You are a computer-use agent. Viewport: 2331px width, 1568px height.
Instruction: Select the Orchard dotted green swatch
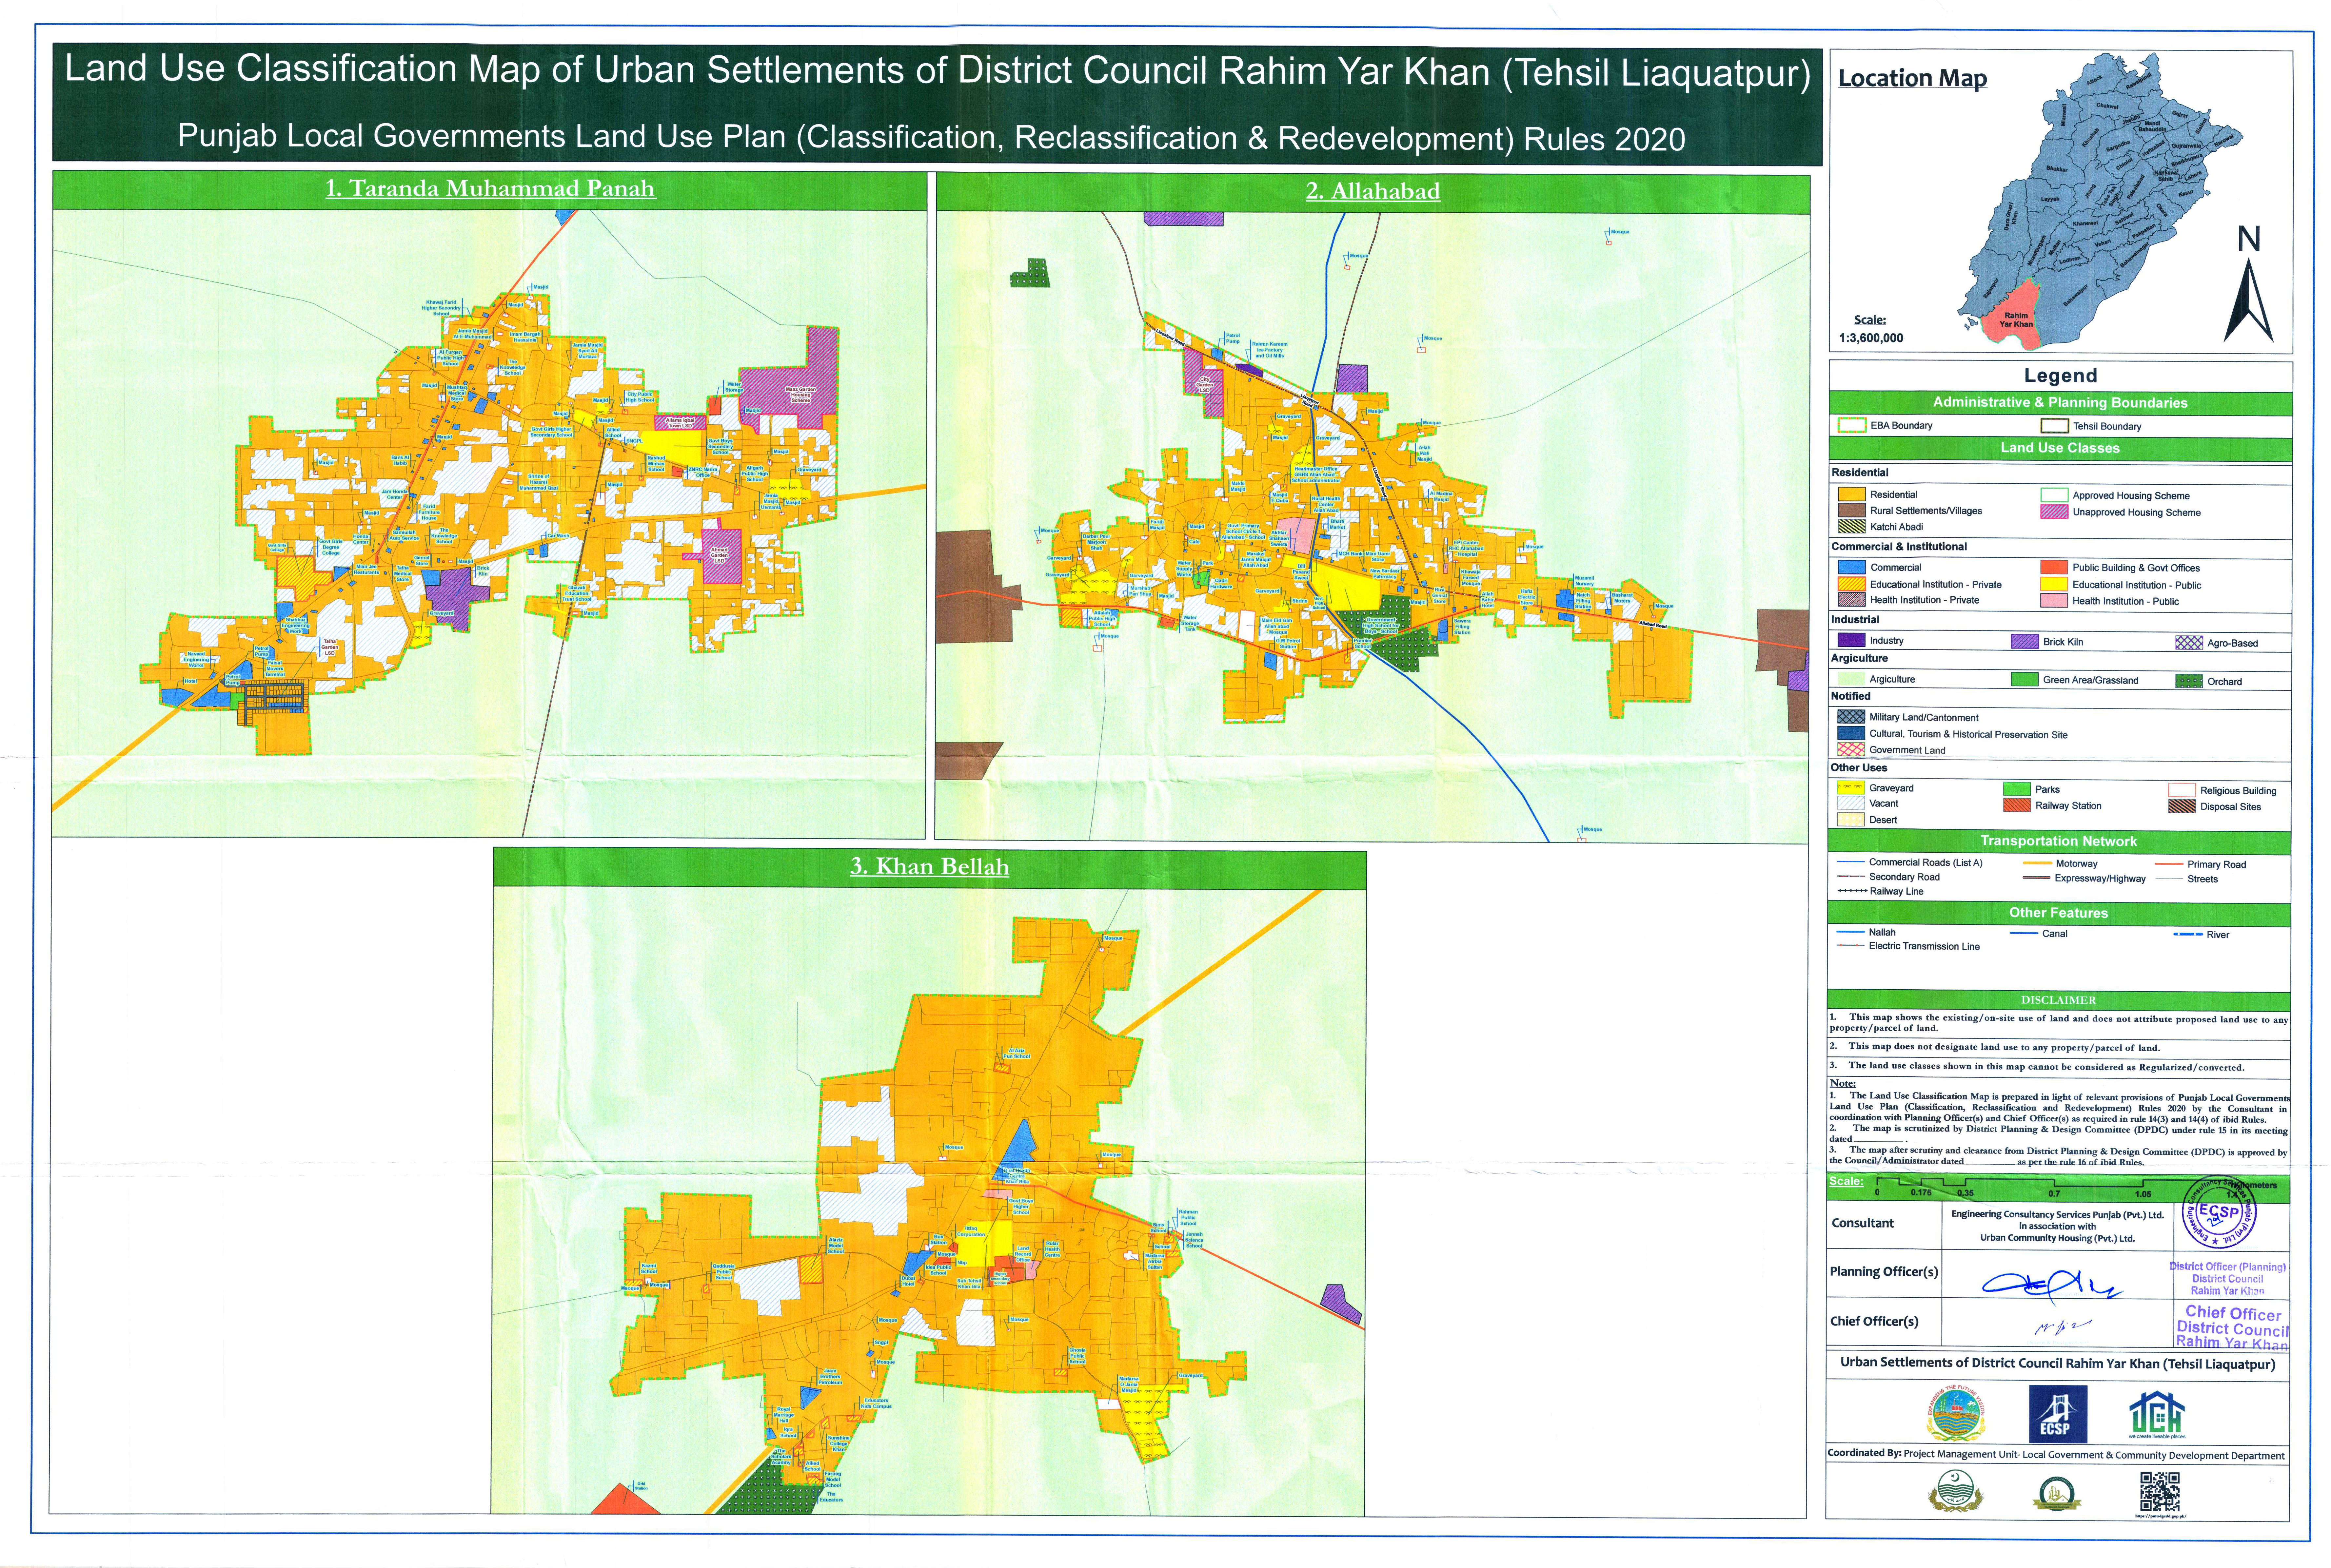[x=2189, y=681]
